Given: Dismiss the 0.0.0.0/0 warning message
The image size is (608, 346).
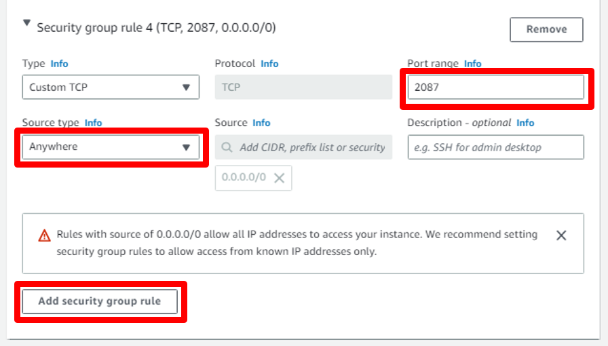Looking at the screenshot, I should click(x=561, y=235).
